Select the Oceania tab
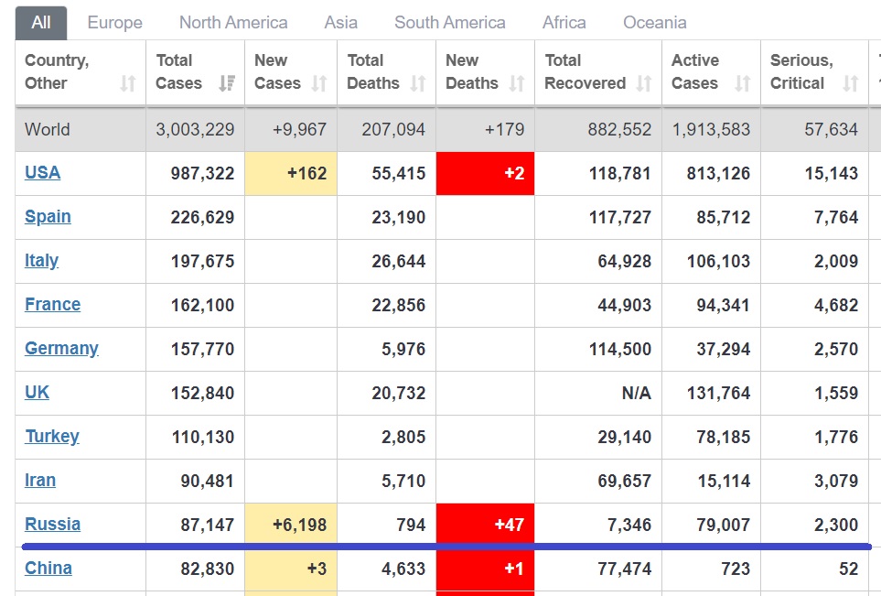This screenshot has width=881, height=596. click(x=654, y=22)
